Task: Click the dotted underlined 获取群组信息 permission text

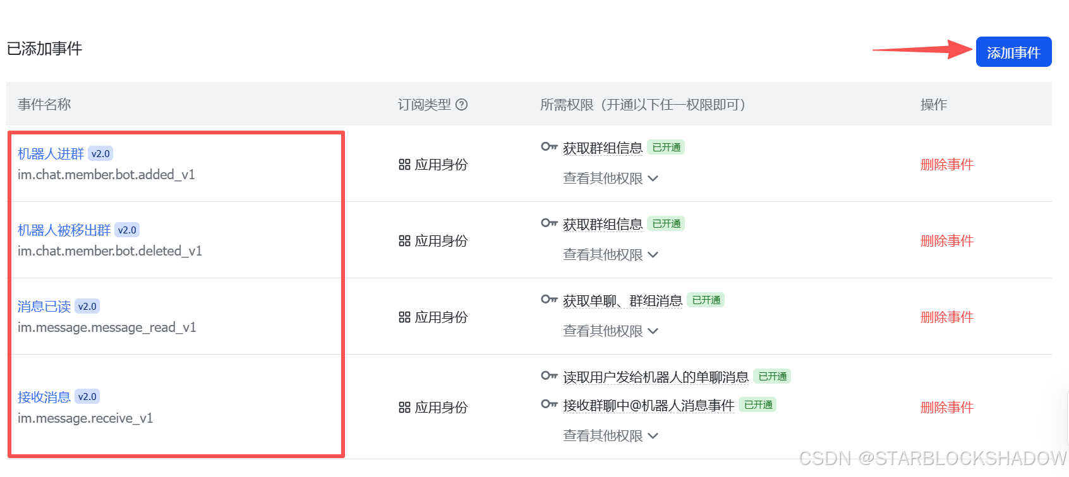Action: click(602, 147)
